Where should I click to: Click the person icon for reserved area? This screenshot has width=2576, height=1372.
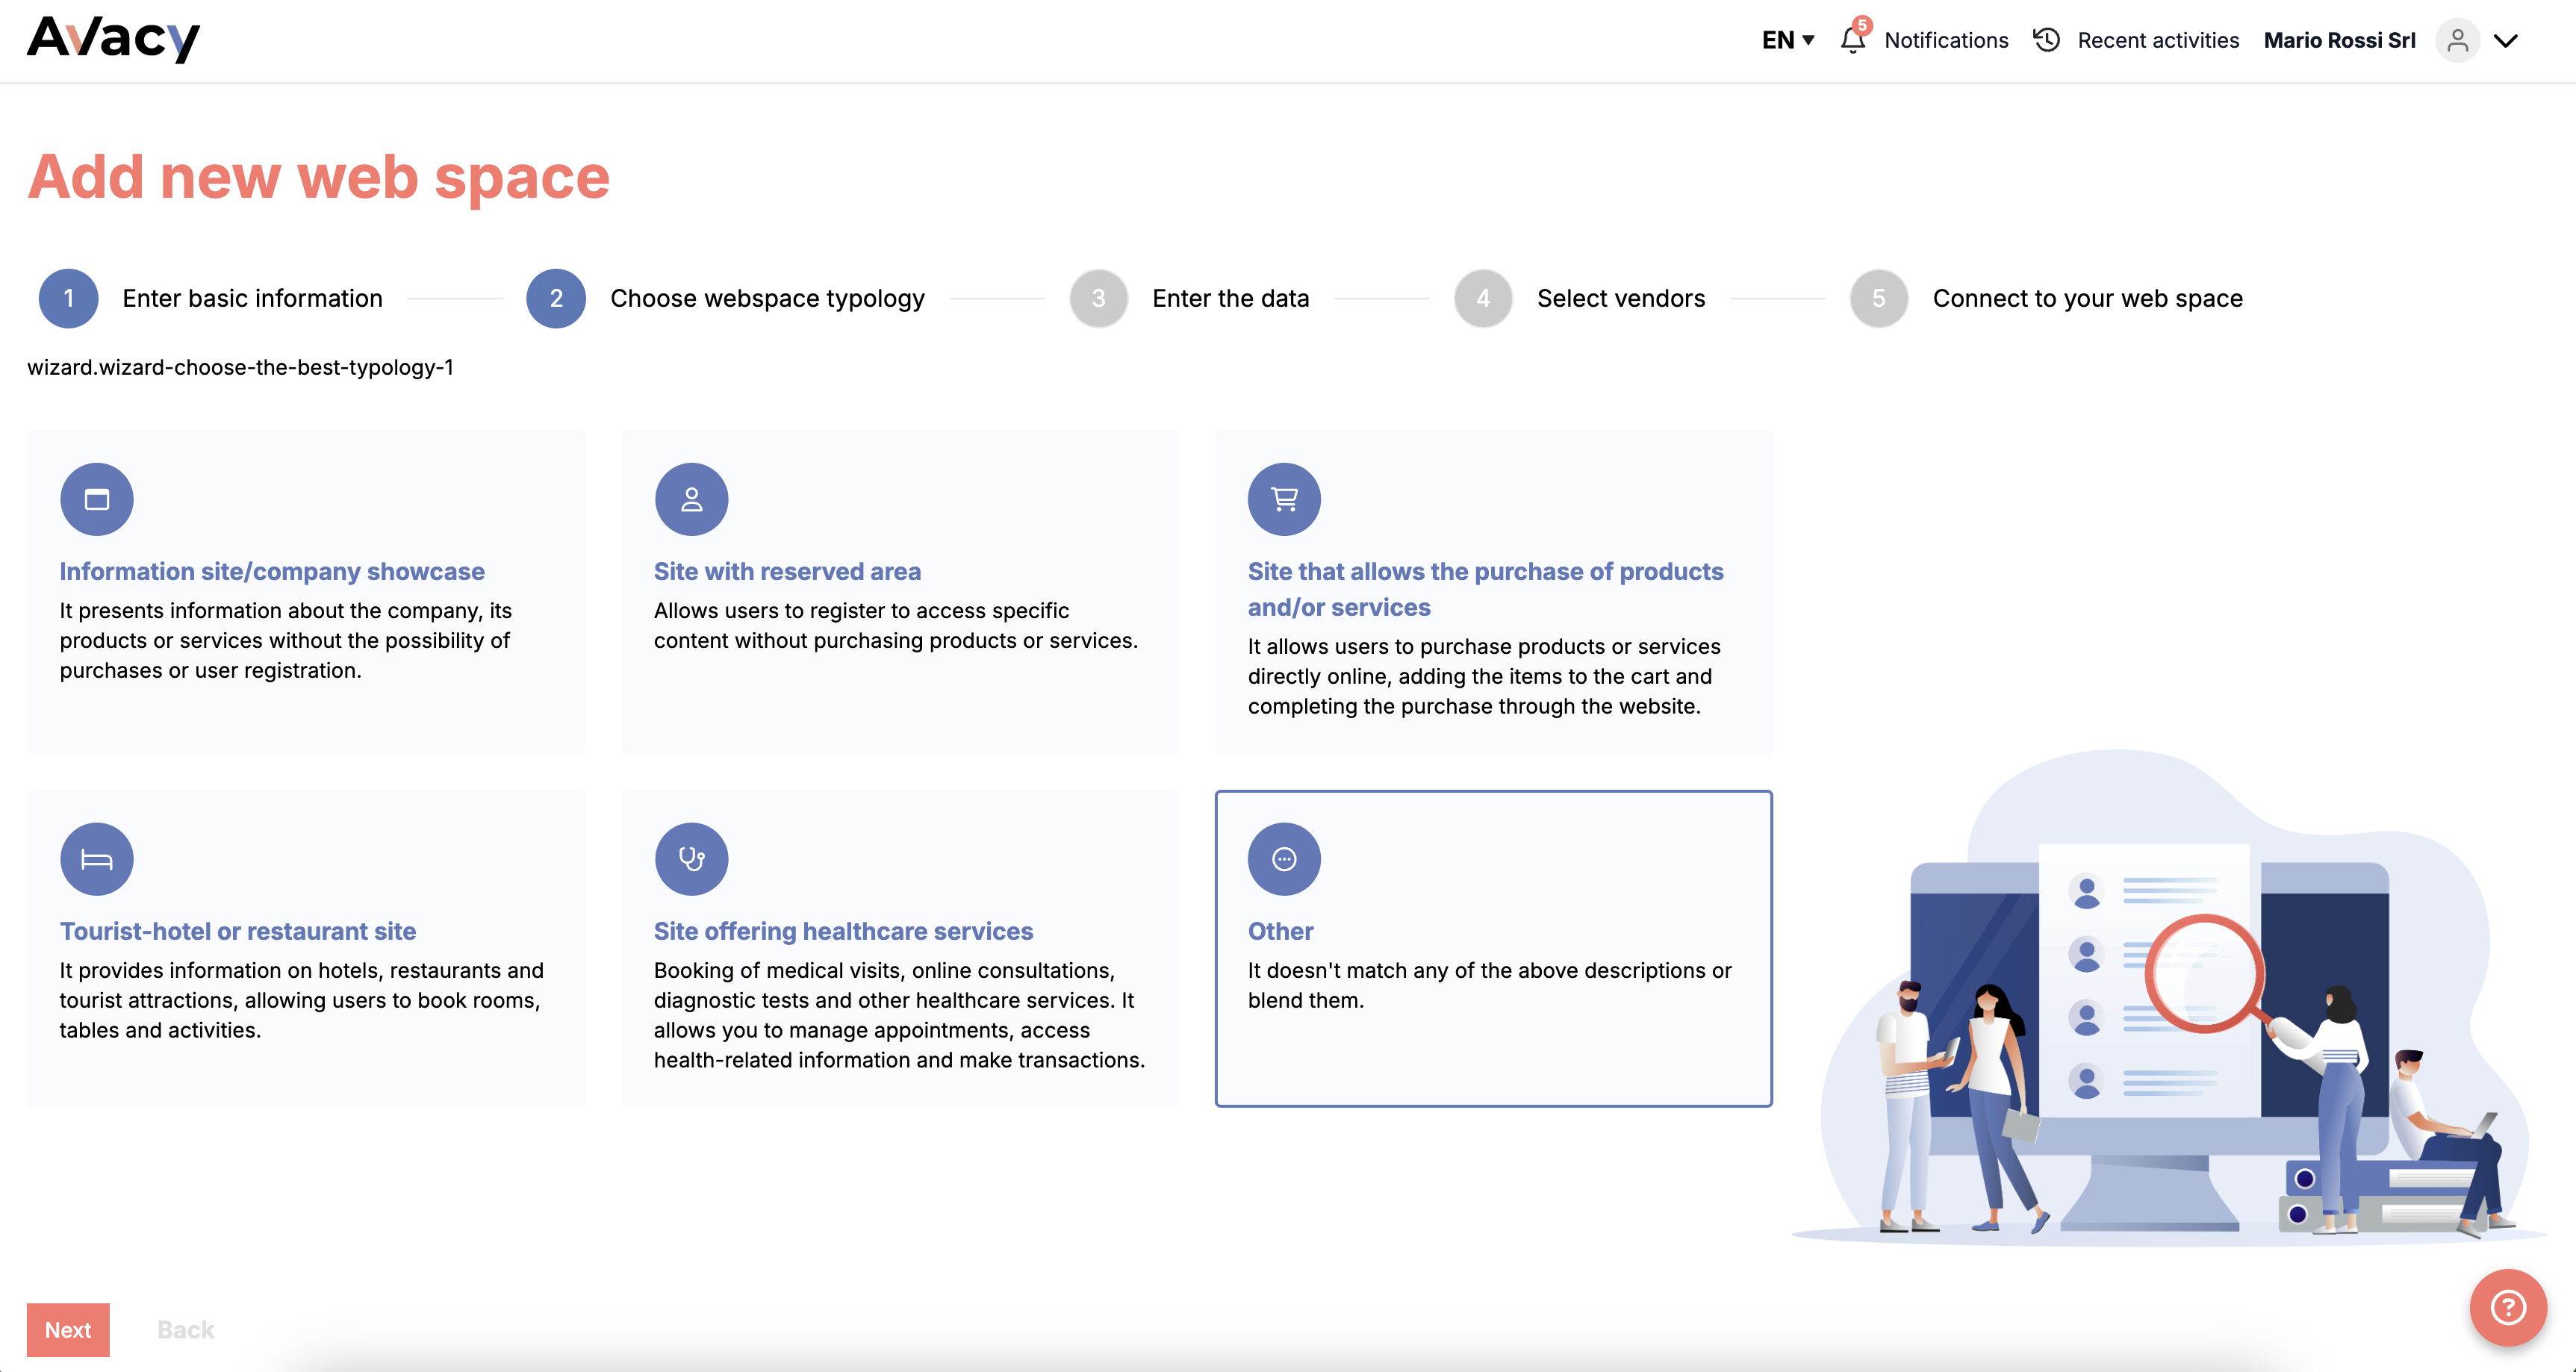click(x=691, y=499)
